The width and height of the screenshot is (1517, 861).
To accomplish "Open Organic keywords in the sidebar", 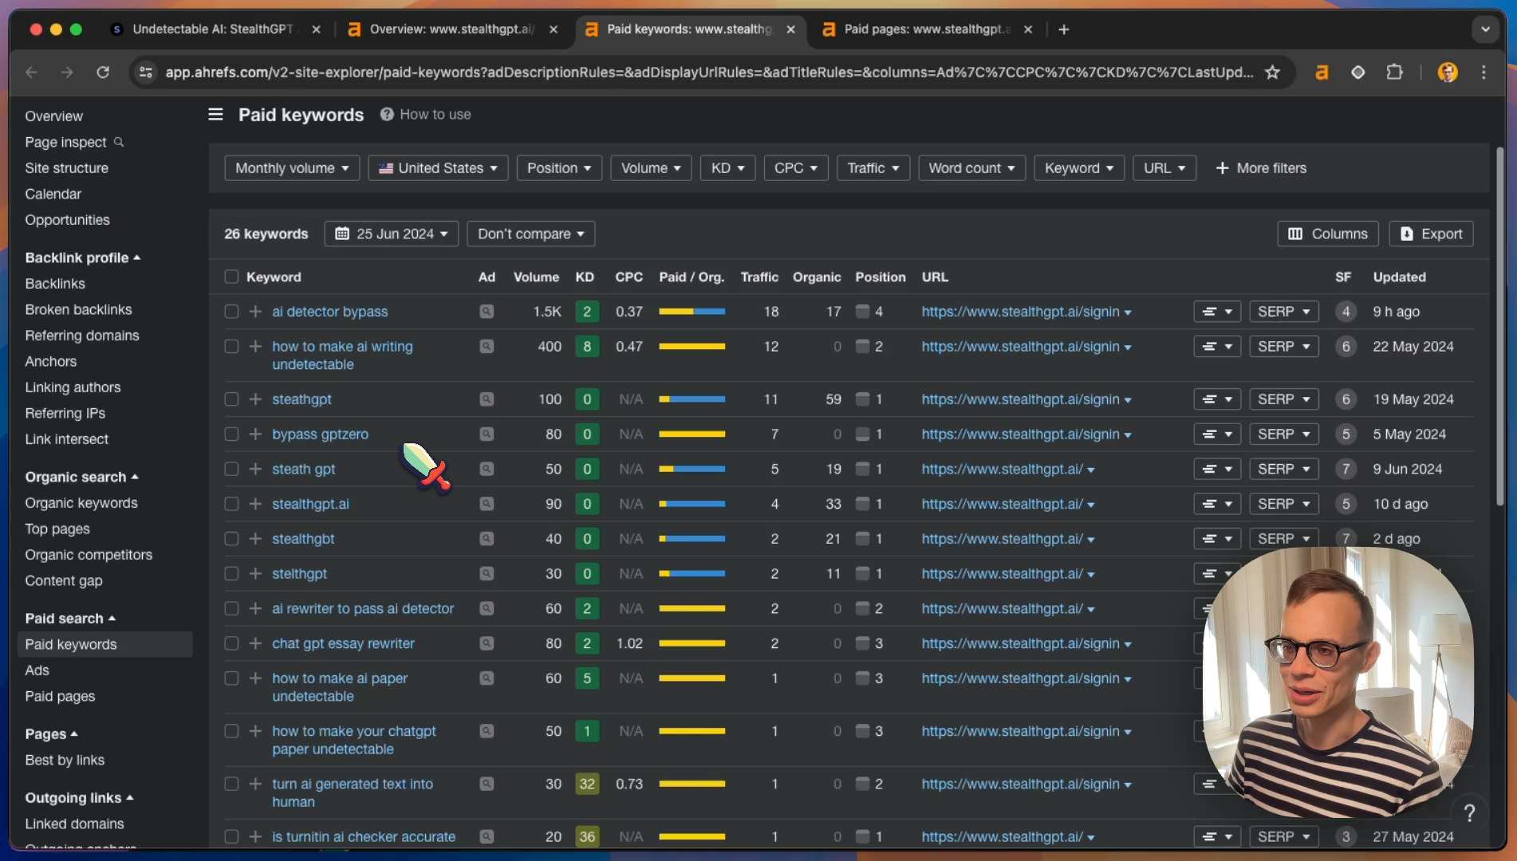I will [x=81, y=503].
